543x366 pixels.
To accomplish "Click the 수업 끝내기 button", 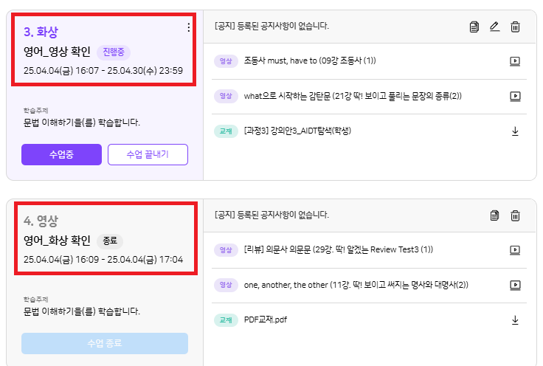I will pyautogui.click(x=148, y=154).
